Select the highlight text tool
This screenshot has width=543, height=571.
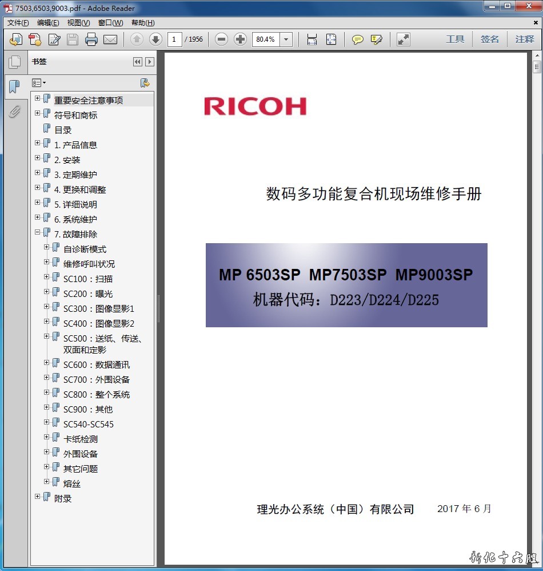pos(376,39)
